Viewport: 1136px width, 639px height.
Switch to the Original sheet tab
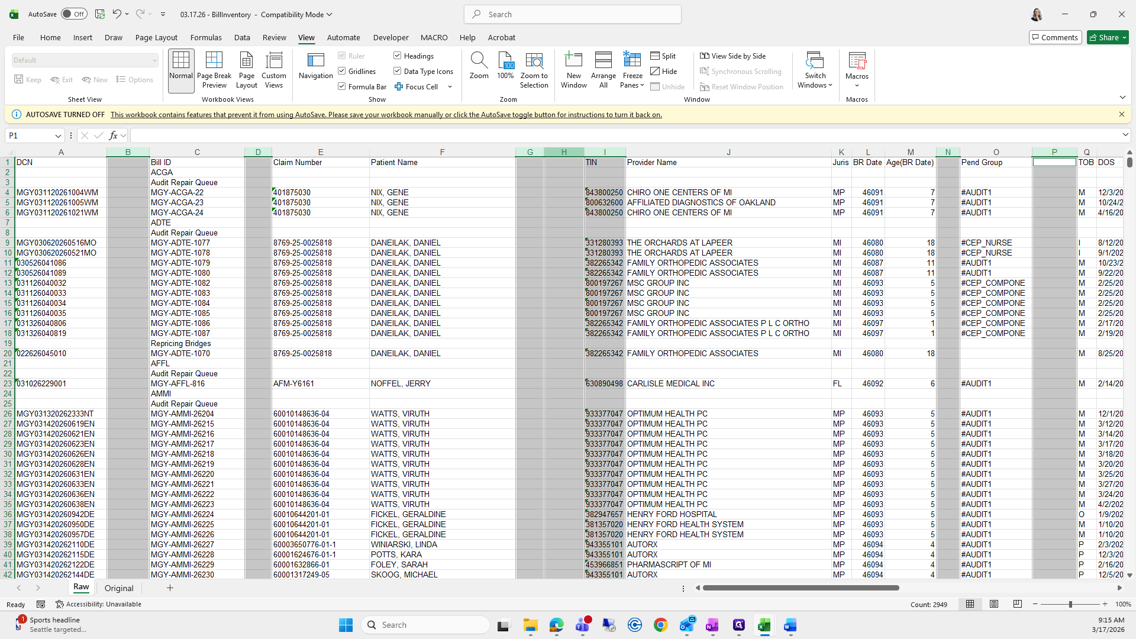click(x=119, y=588)
